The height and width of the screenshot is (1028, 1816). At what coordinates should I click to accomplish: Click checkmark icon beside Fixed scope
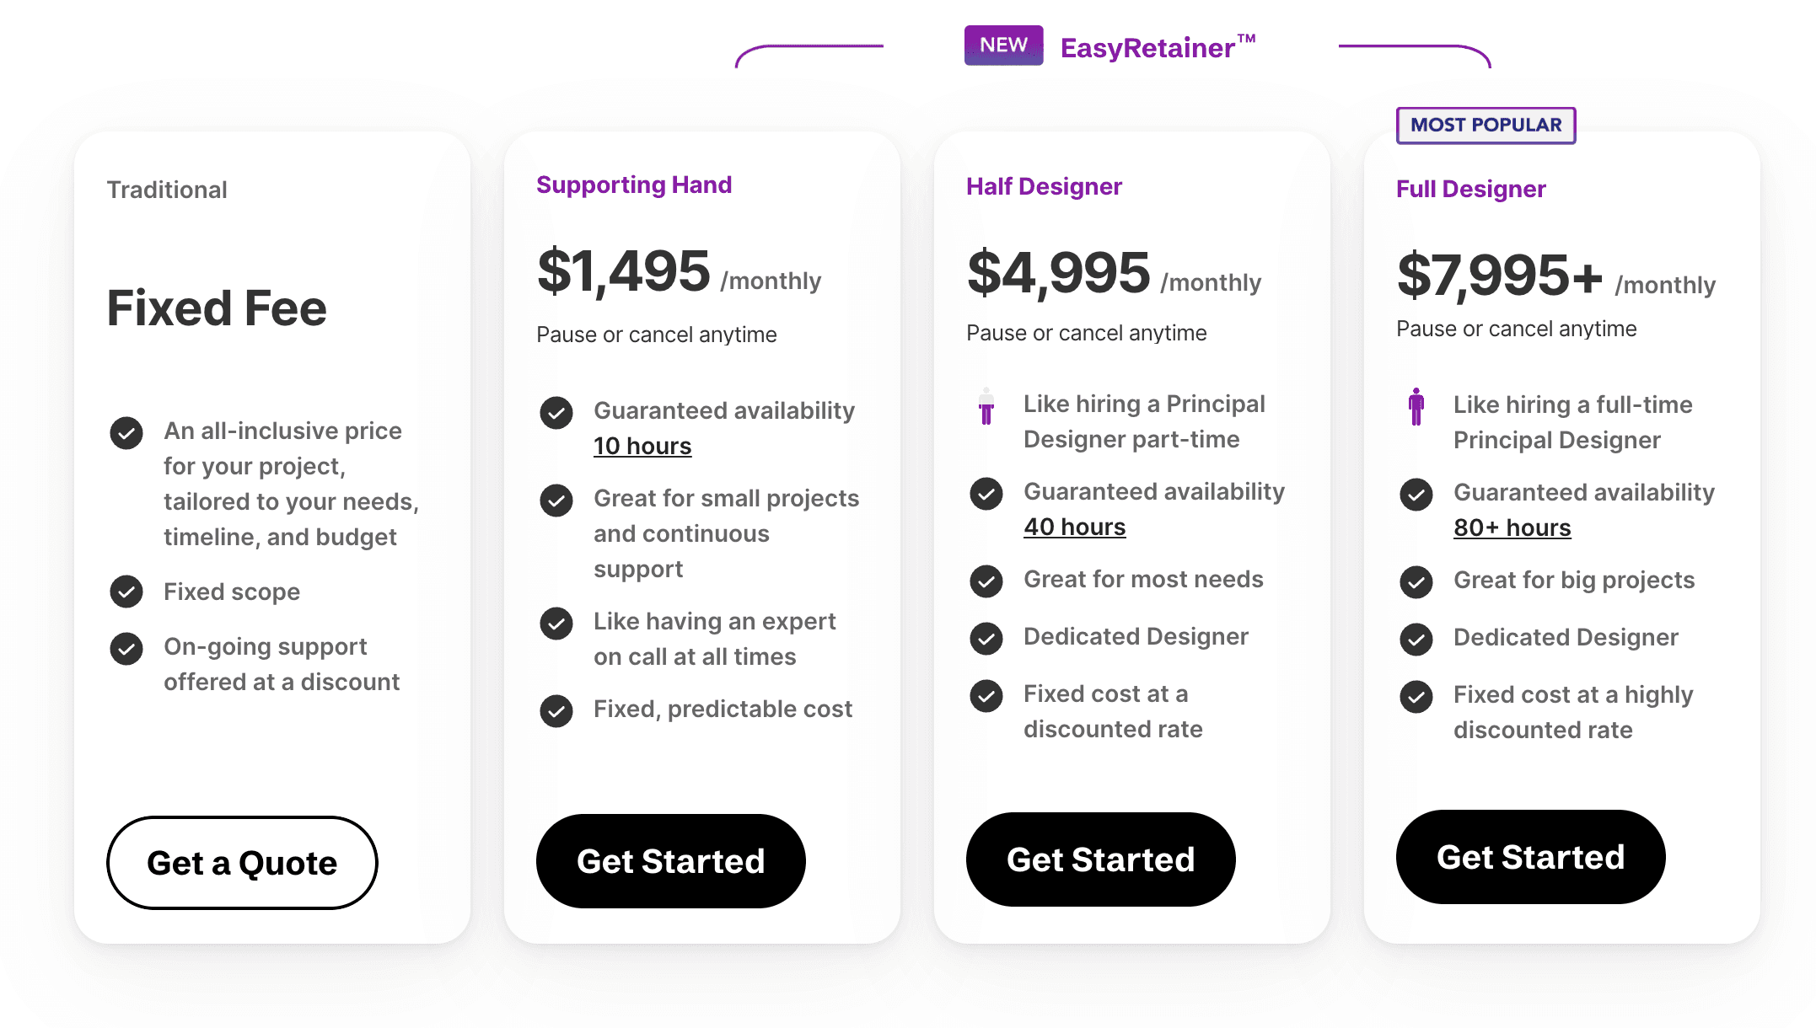[126, 592]
